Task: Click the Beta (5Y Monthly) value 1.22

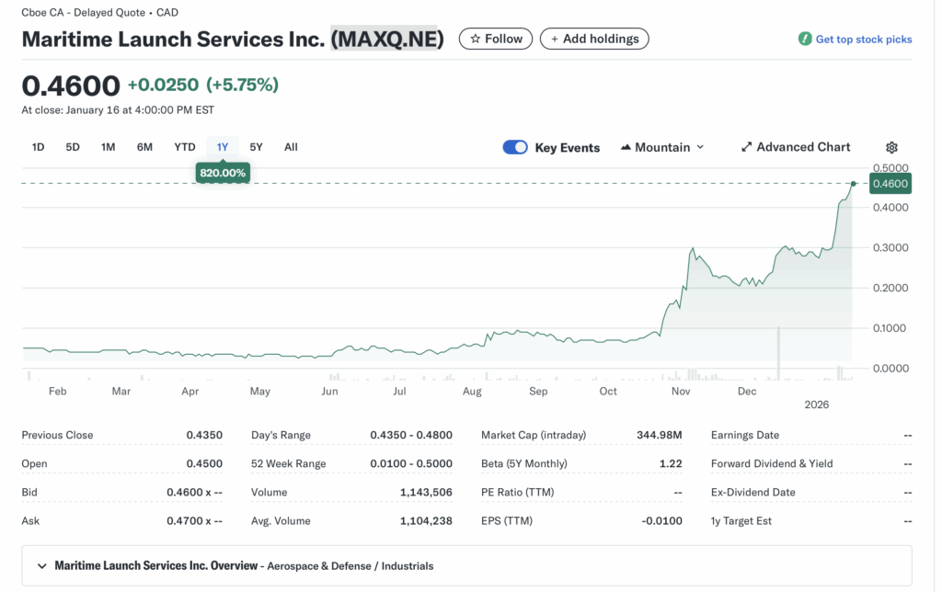Action: click(x=671, y=463)
